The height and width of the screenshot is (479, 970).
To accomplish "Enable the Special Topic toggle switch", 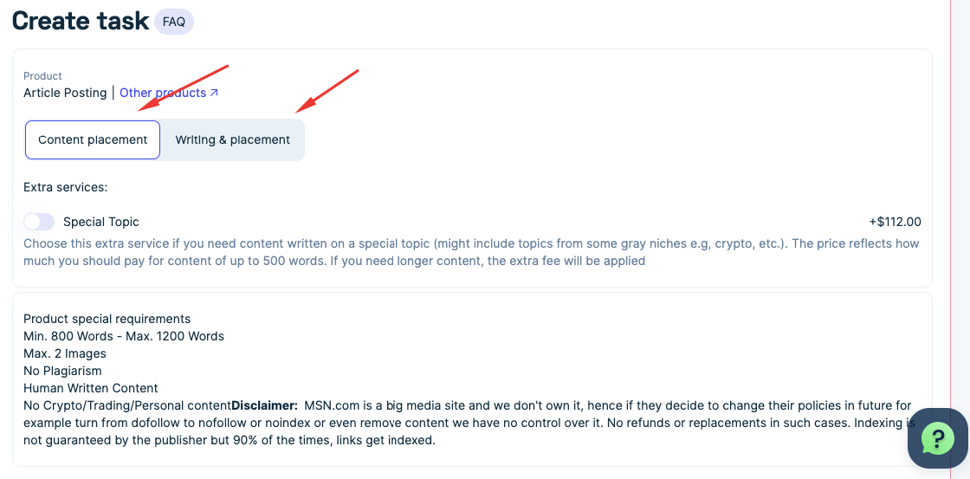I will [x=39, y=222].
